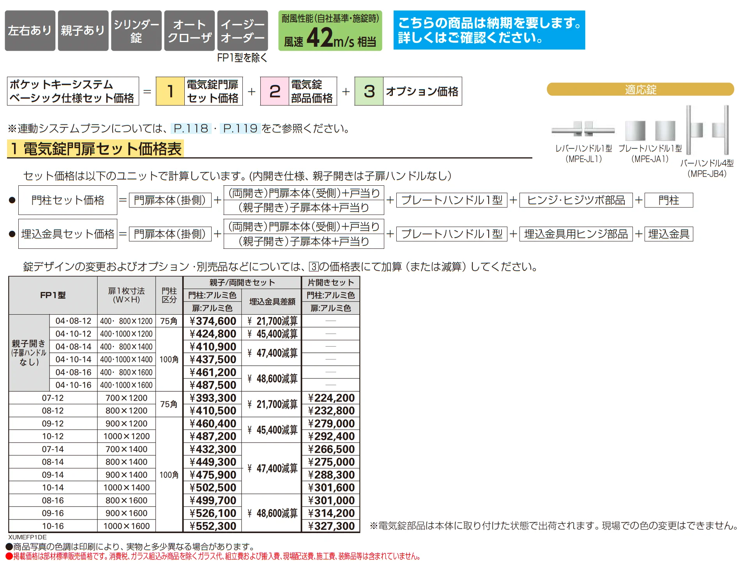Viewport: 742px width, 565px height.
Task: Click the price ¥526,100 cell
Action: click(x=212, y=513)
